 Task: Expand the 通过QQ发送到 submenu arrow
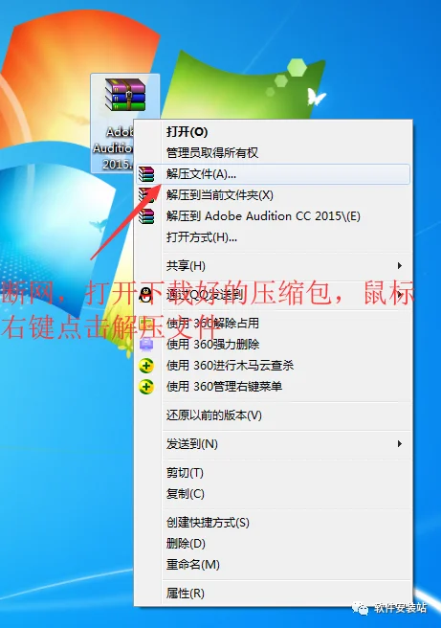coord(400,295)
